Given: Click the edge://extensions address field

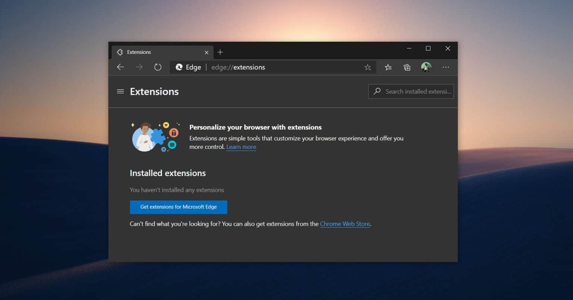Looking at the screenshot, I should point(273,67).
